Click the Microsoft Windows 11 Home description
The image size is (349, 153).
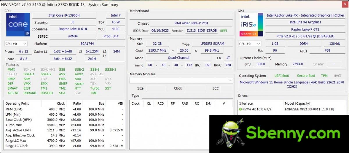coord(292,84)
